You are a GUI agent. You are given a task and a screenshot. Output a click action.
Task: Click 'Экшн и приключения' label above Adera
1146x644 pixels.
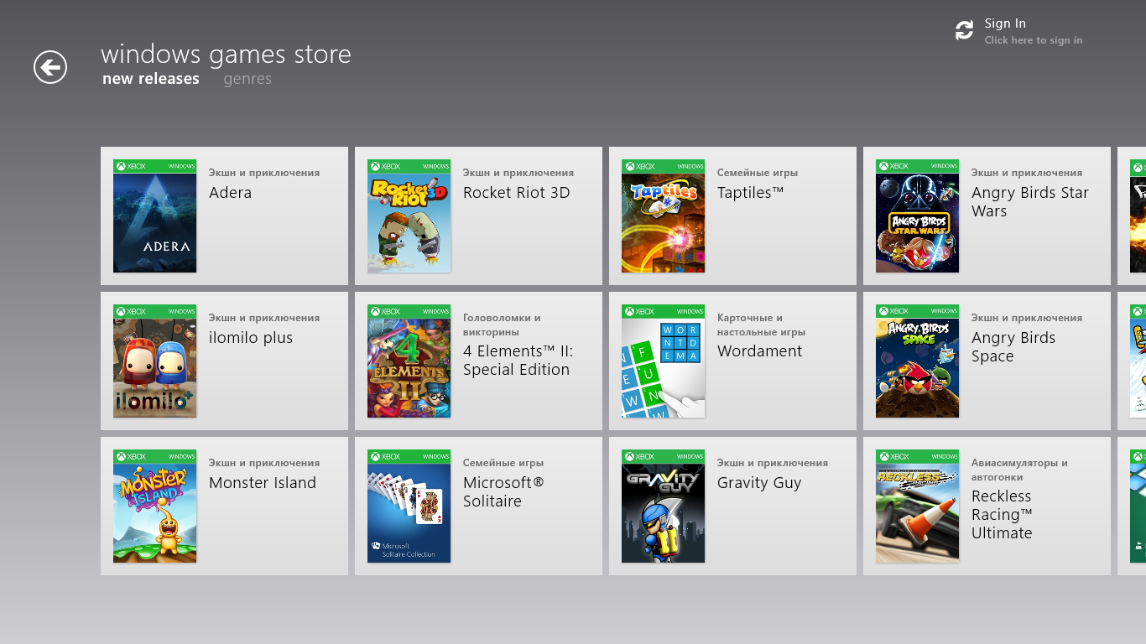click(264, 173)
